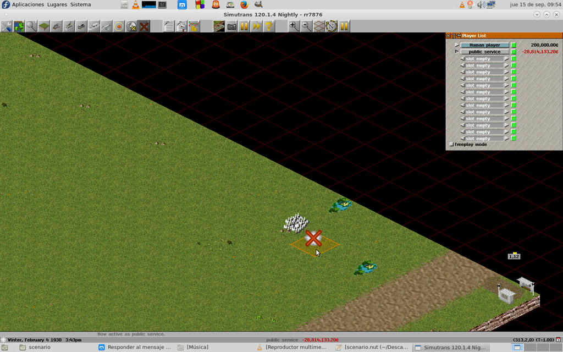Click the right arrow of the first empty slot
Image resolution: width=563 pixels, height=352 pixels.
506,58
